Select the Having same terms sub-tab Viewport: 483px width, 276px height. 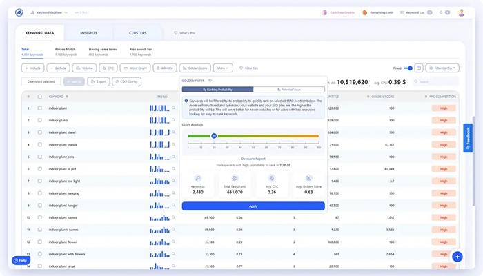coord(103,52)
